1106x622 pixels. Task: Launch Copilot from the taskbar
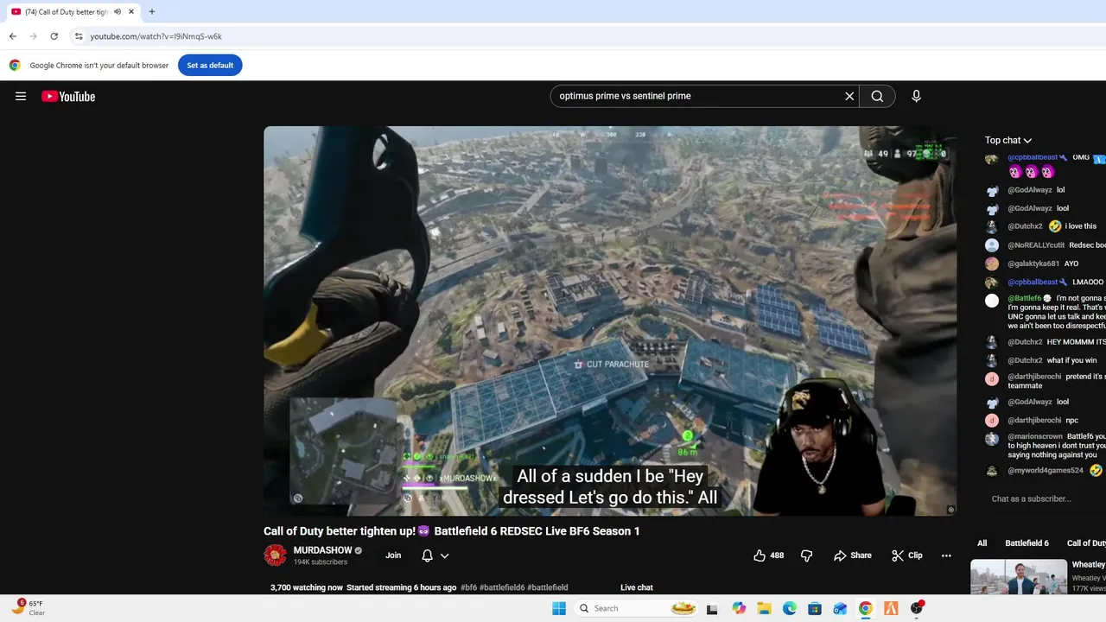click(x=739, y=608)
